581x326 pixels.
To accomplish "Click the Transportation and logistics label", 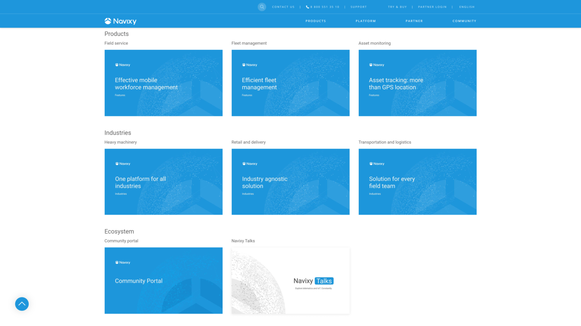I will point(385,142).
